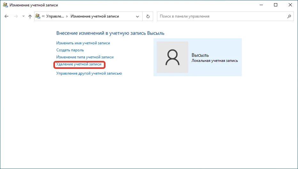Click the window title bar icon
Viewport: 298px width, 169px height.
tap(5, 5)
